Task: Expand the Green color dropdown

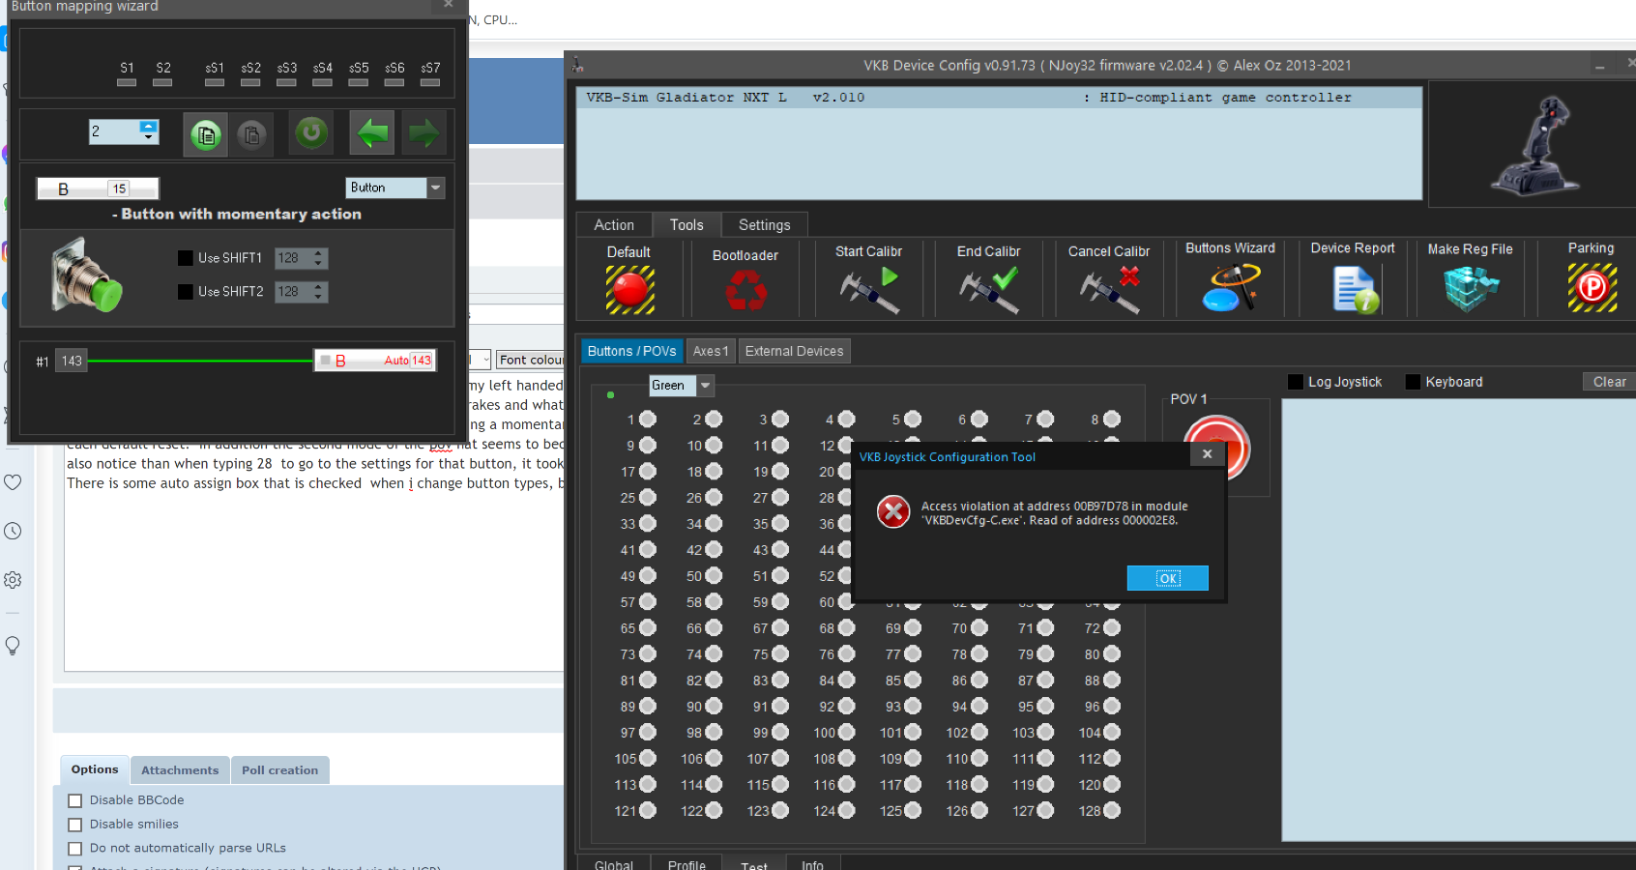Action: (706, 386)
